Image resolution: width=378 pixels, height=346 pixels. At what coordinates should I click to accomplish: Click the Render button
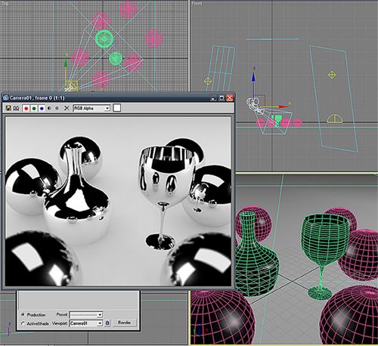point(125,323)
